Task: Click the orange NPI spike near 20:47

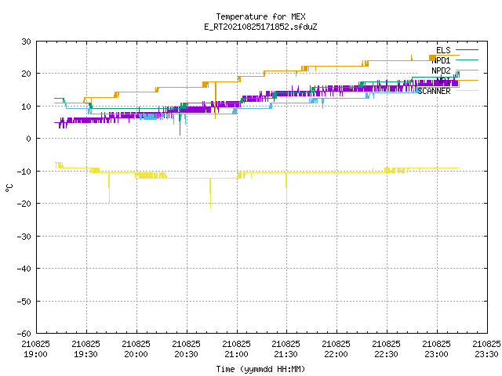Action: click(216, 100)
